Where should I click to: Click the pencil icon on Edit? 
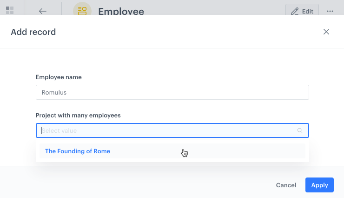point(295,11)
